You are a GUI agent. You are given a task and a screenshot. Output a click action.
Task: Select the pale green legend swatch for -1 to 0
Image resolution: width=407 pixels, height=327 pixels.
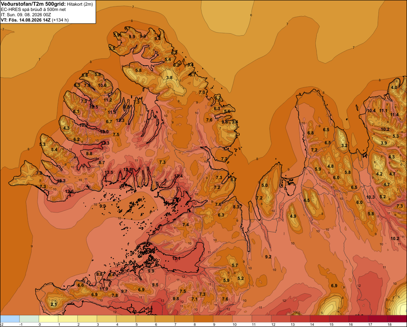pos(29,318)
